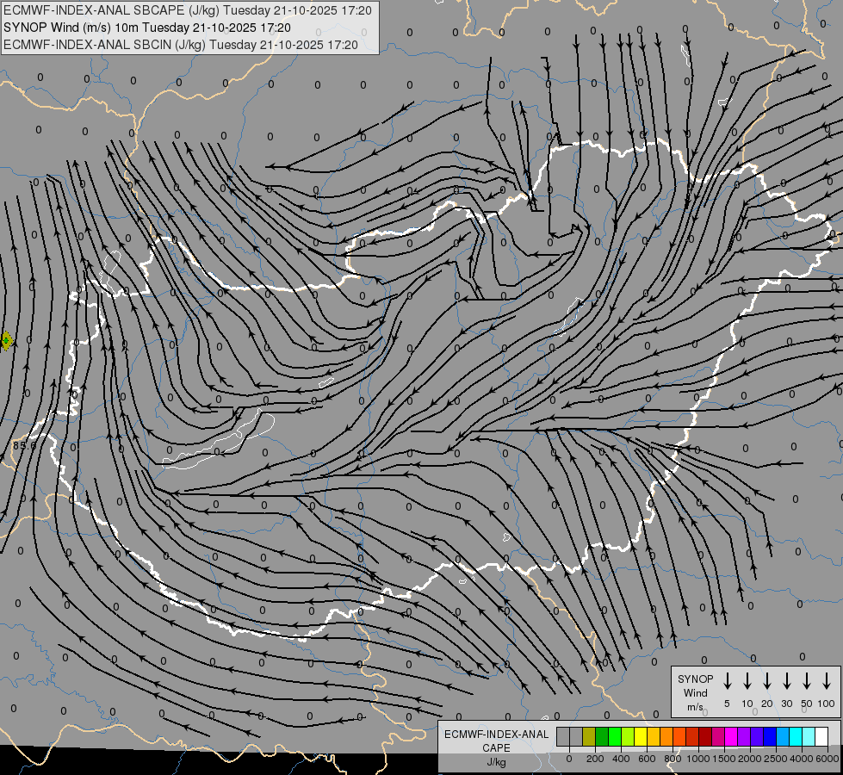
Task: Select the pink CAPE swatch ending at 1500
Action: [719, 736]
